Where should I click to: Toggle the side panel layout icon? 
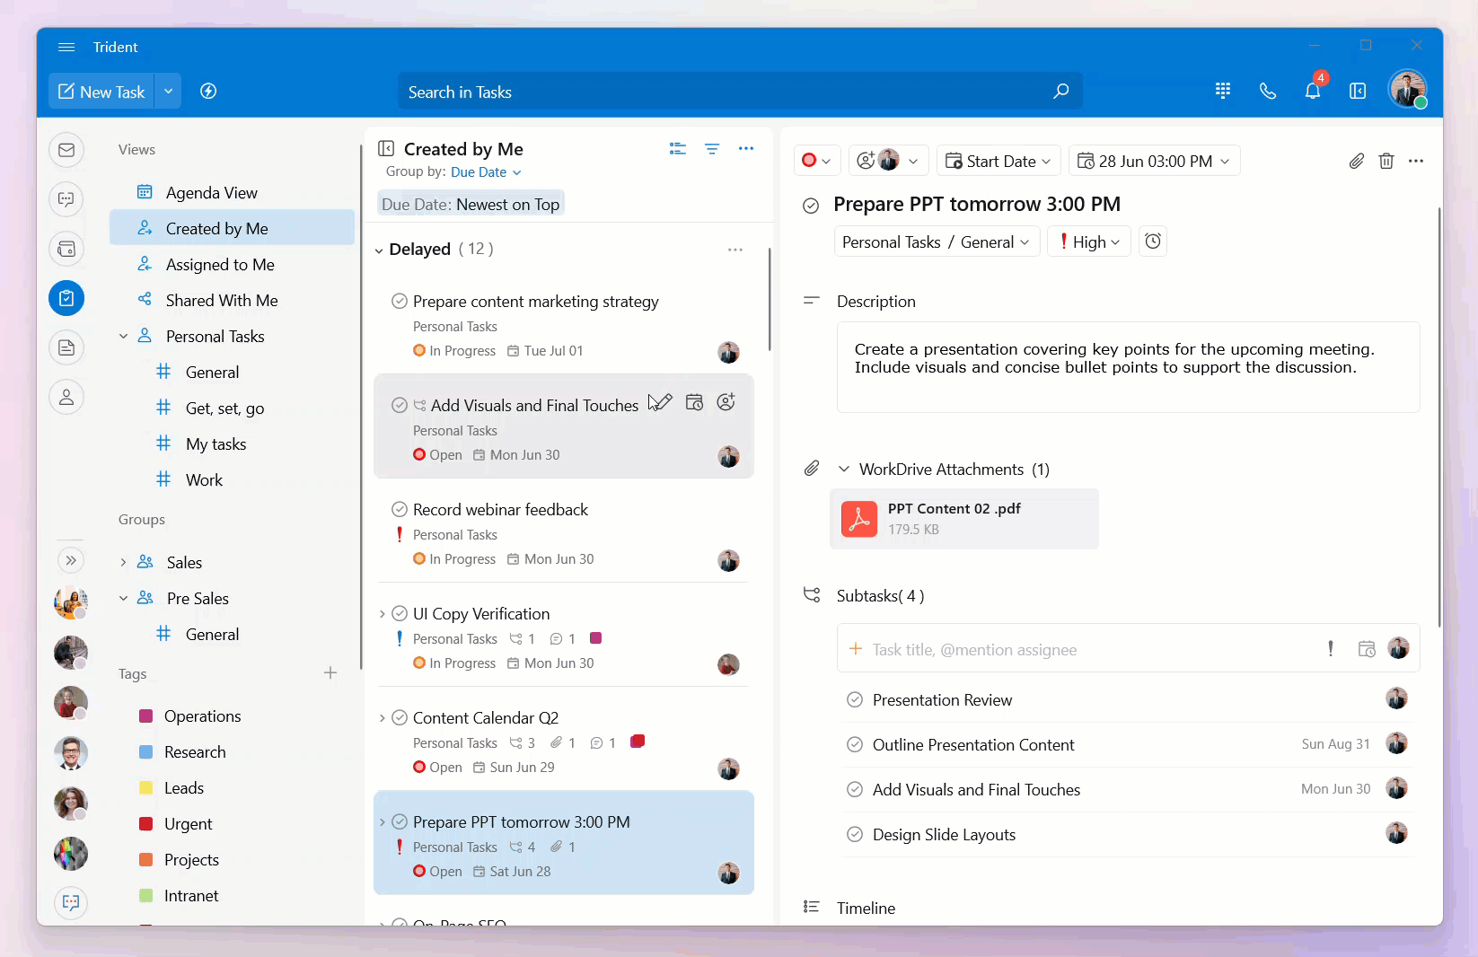coord(1358,91)
